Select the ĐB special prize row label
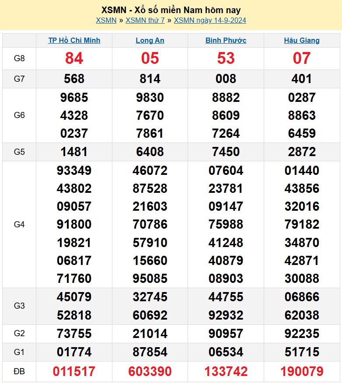 pos(19,372)
